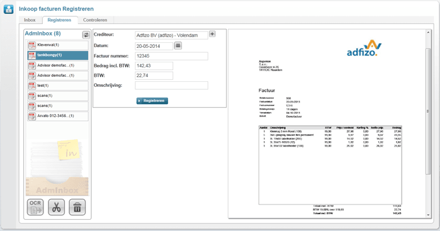The height and width of the screenshot is (231, 440).
Task: Open the Controleren tab
Action: [95, 20]
